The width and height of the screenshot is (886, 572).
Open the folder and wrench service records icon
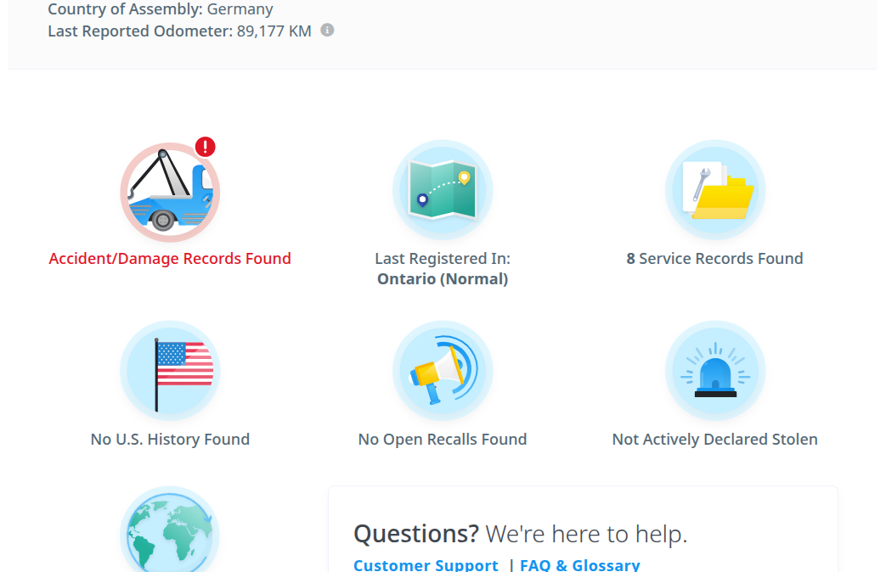click(x=715, y=190)
